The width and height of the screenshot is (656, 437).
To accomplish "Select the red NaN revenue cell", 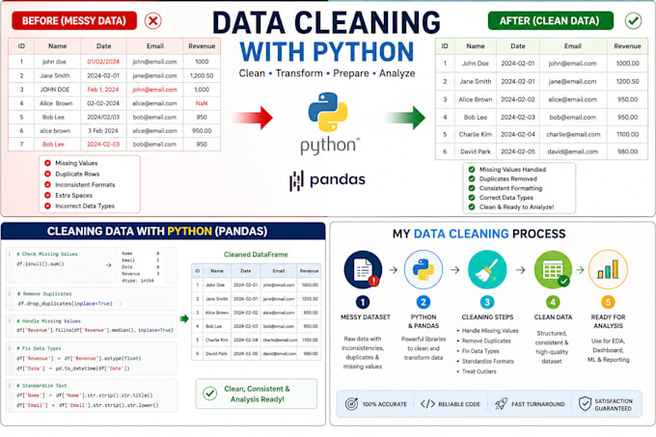I will (x=202, y=103).
